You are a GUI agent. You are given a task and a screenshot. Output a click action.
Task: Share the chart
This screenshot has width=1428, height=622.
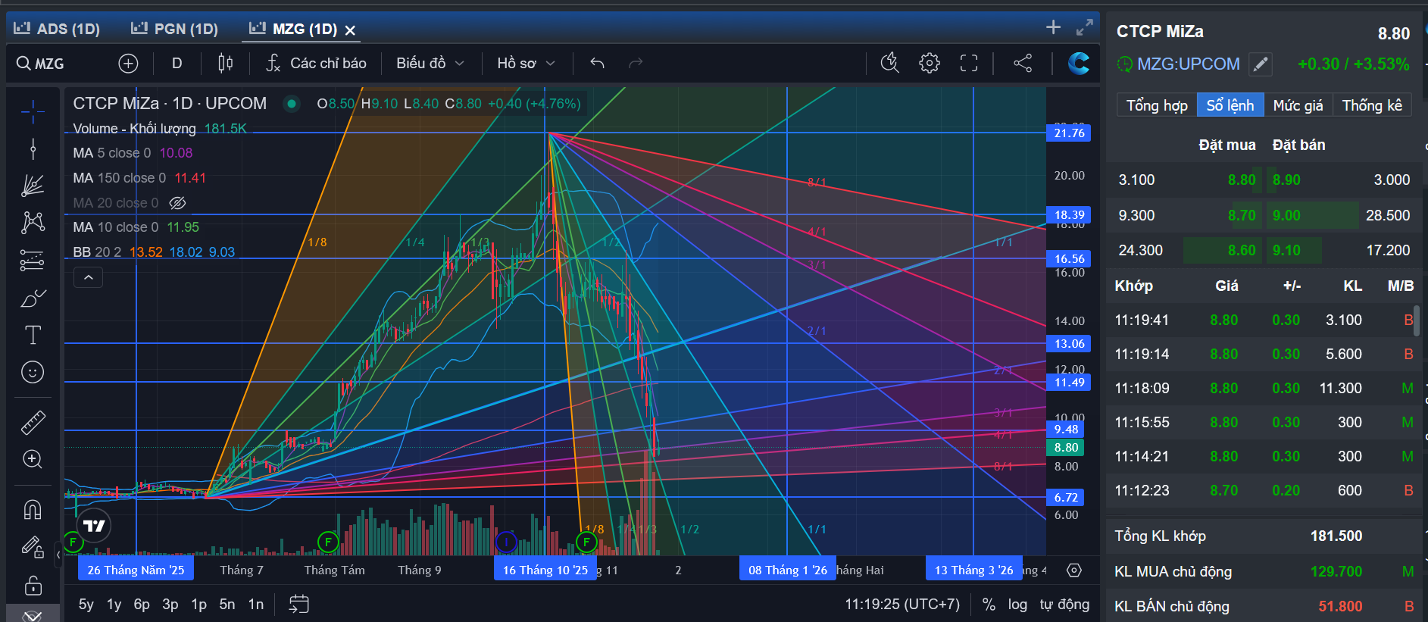click(1023, 64)
